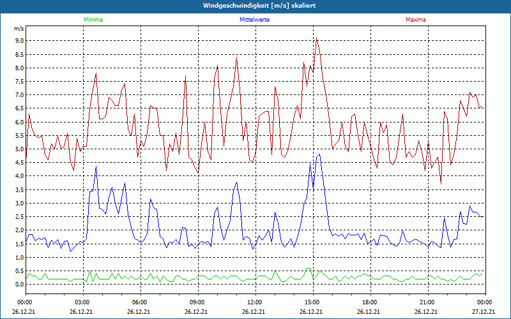Click the 1,5 y-axis value

[x=20, y=244]
